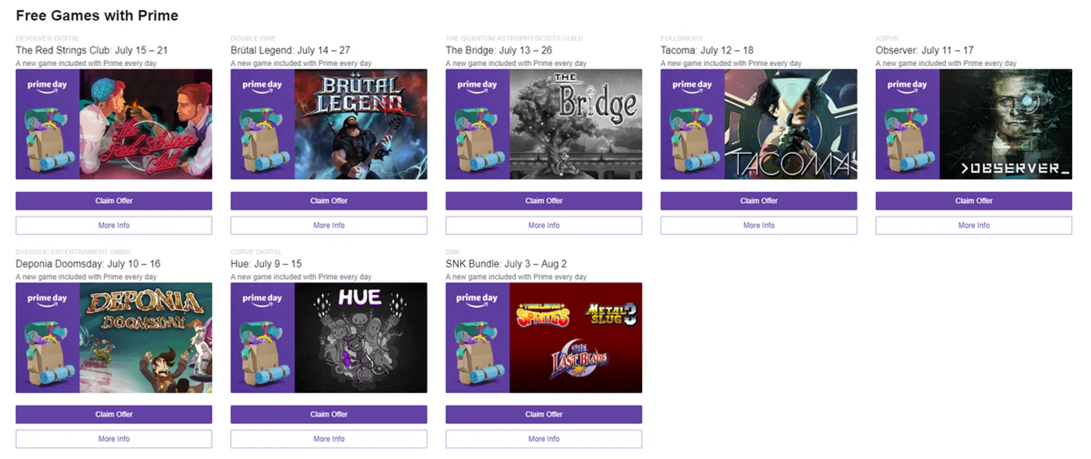1091x459 pixels.
Task: Claim the Red Strings Club offer
Action: [x=114, y=201]
